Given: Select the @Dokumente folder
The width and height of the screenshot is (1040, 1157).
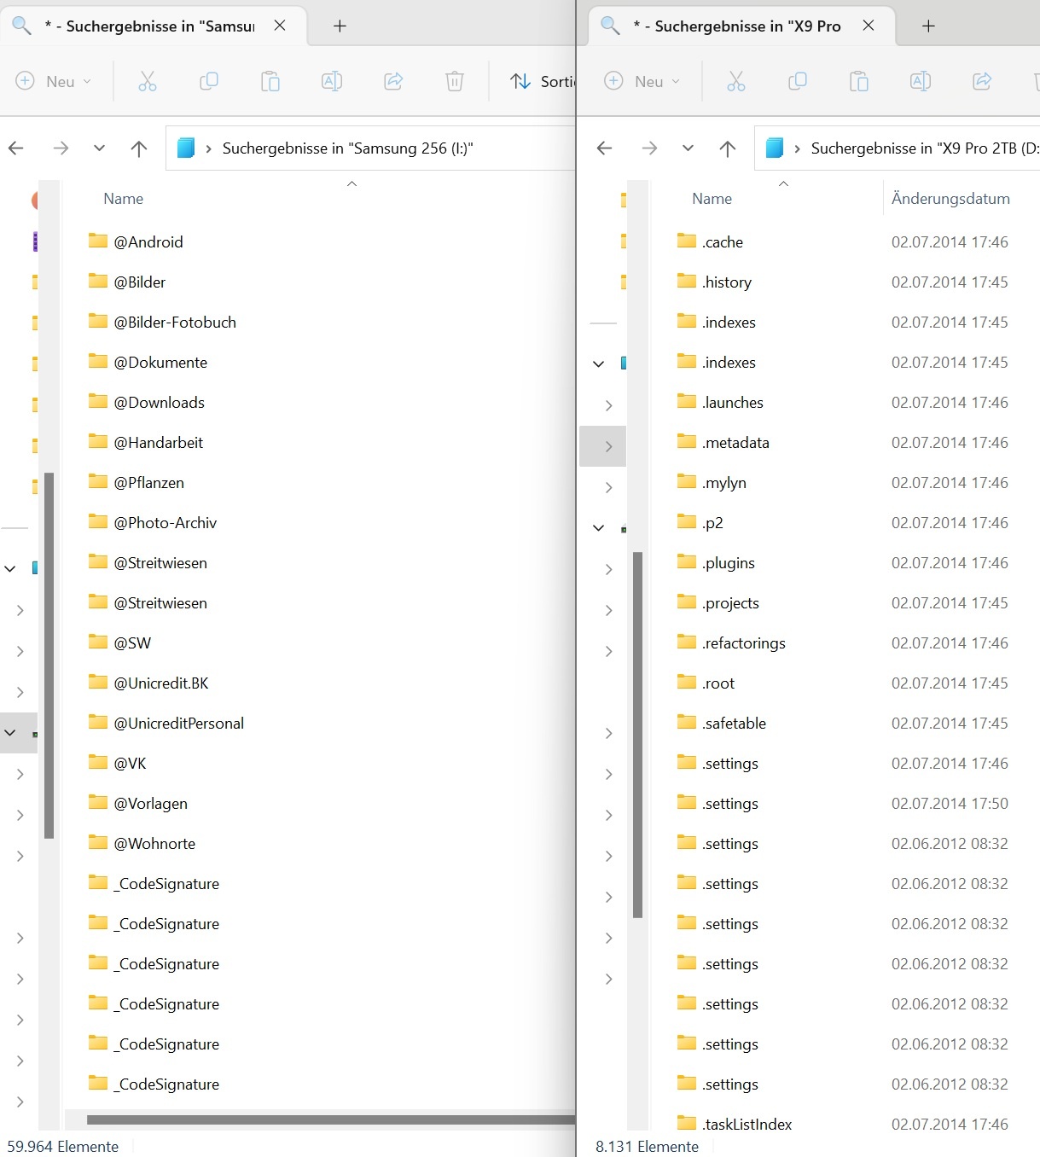Looking at the screenshot, I should tap(160, 362).
